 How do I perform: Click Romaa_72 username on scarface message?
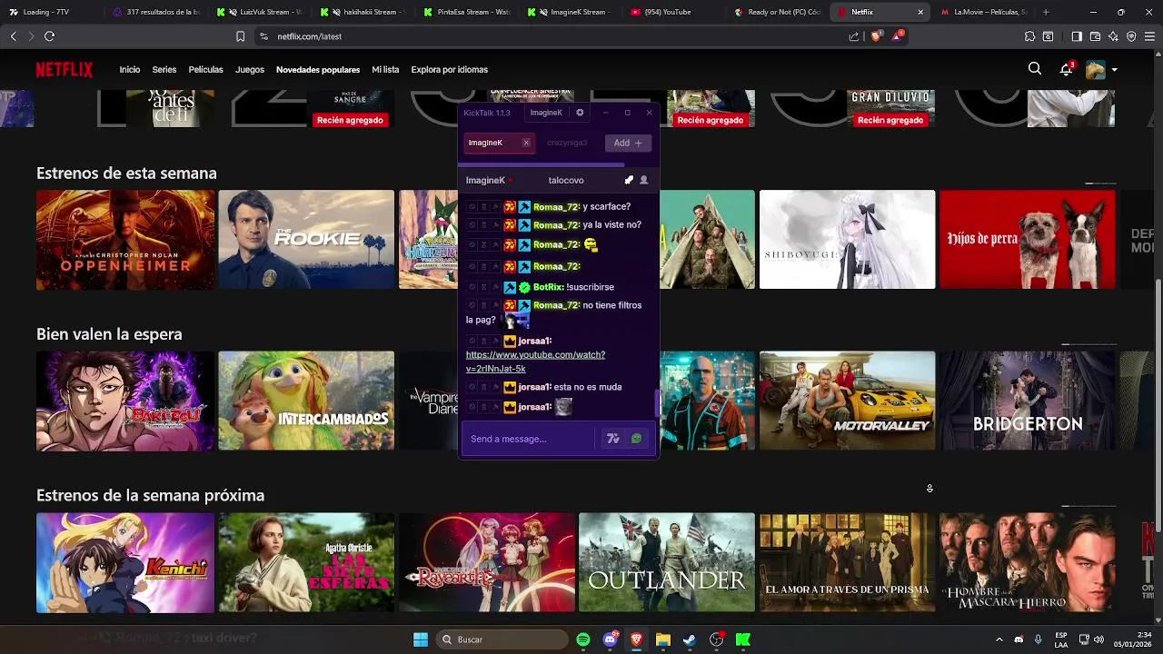pos(556,207)
